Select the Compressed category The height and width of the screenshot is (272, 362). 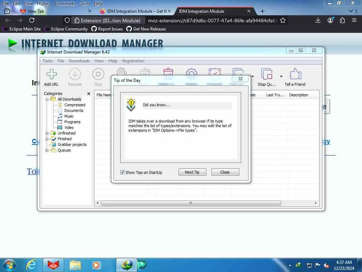point(75,105)
